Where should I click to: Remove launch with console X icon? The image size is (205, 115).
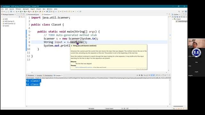tap(140, 75)
